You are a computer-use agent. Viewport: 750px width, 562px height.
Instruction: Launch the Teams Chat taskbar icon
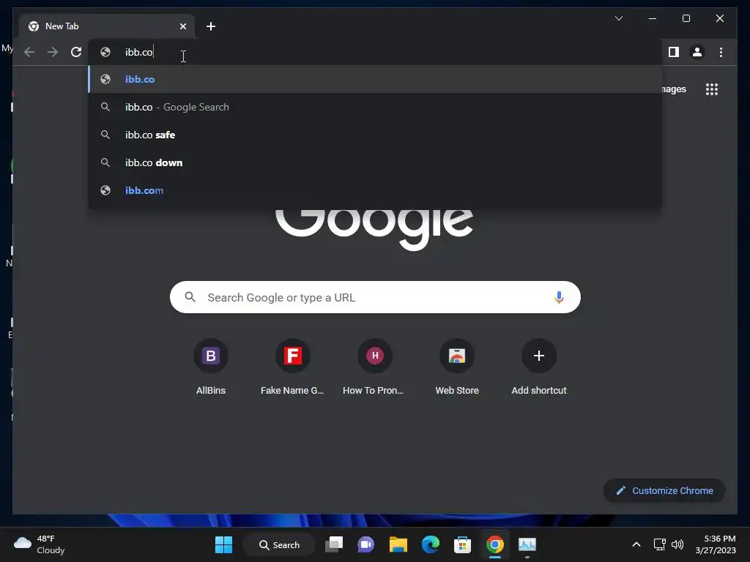point(366,544)
